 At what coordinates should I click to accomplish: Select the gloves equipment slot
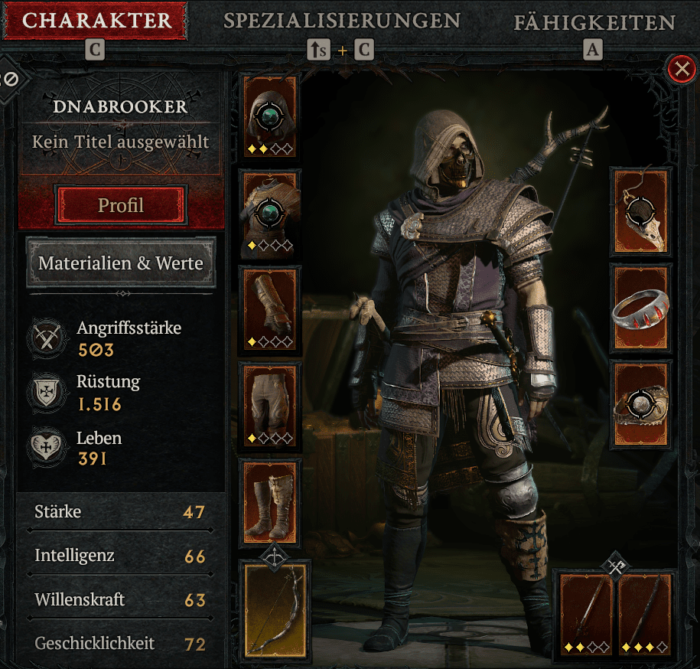pyautogui.click(x=270, y=309)
